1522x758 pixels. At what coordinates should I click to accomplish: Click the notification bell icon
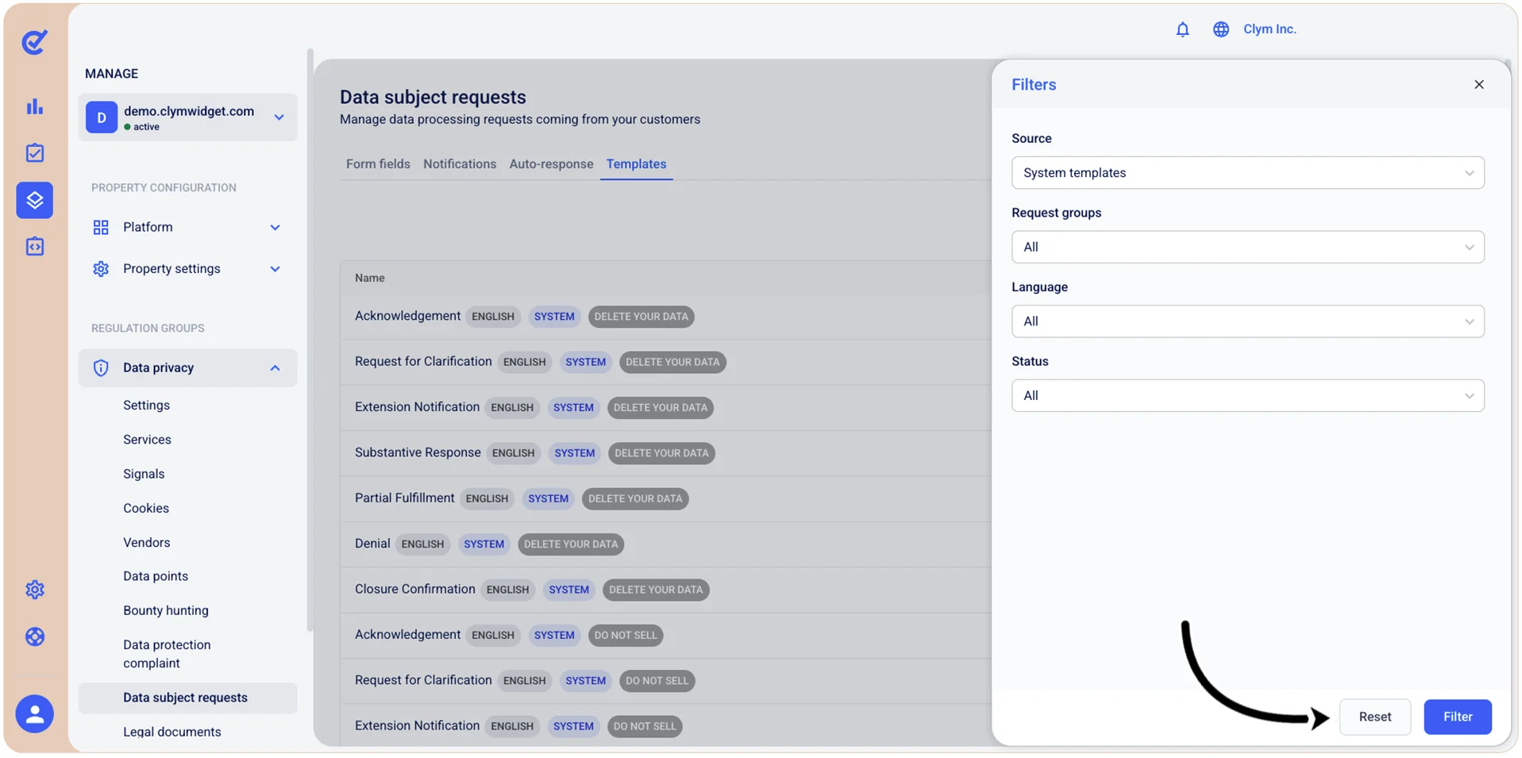(x=1182, y=29)
